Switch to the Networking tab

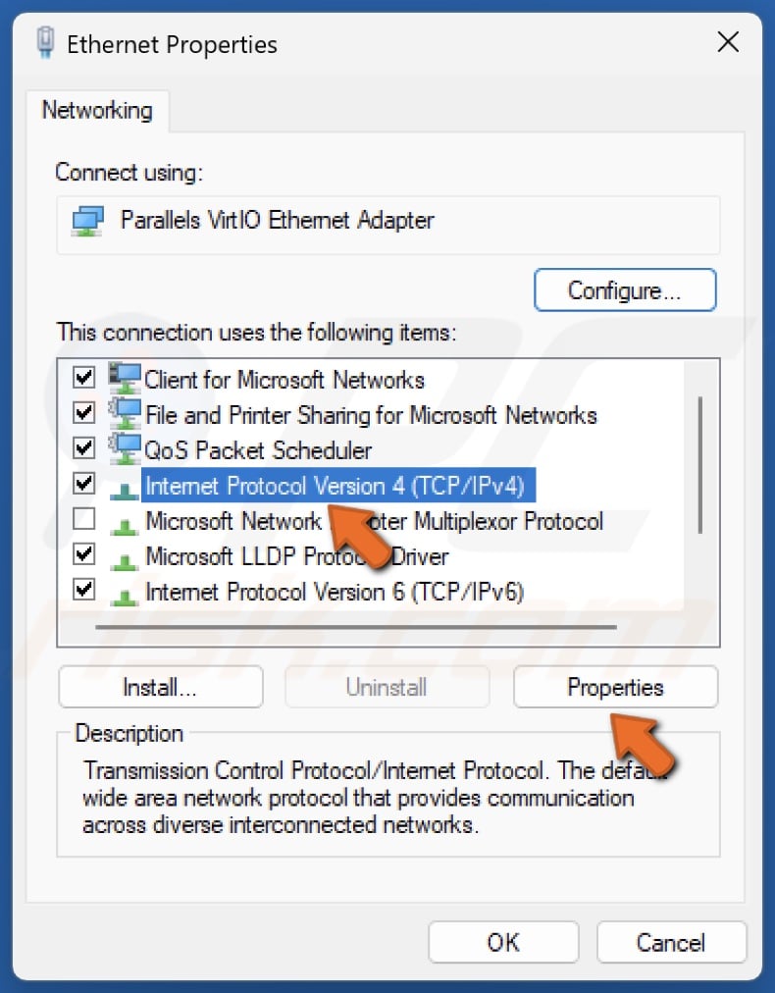[x=97, y=111]
